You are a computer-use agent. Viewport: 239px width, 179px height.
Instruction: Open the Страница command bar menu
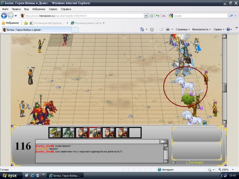tap(182, 29)
